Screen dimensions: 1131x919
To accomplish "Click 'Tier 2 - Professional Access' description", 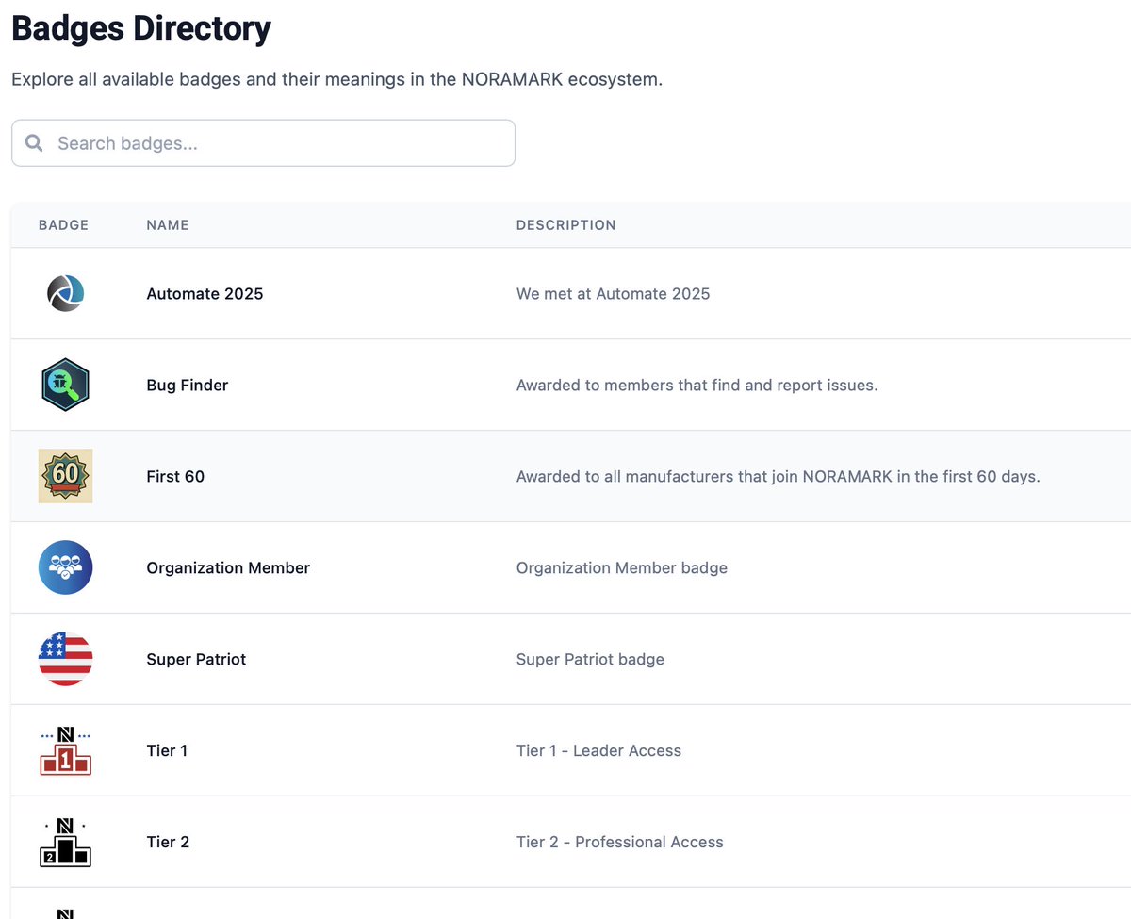I will (620, 842).
